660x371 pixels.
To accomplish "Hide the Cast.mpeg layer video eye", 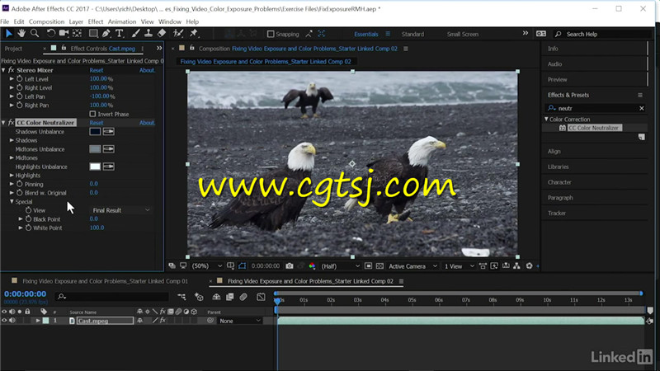I will [x=4, y=321].
